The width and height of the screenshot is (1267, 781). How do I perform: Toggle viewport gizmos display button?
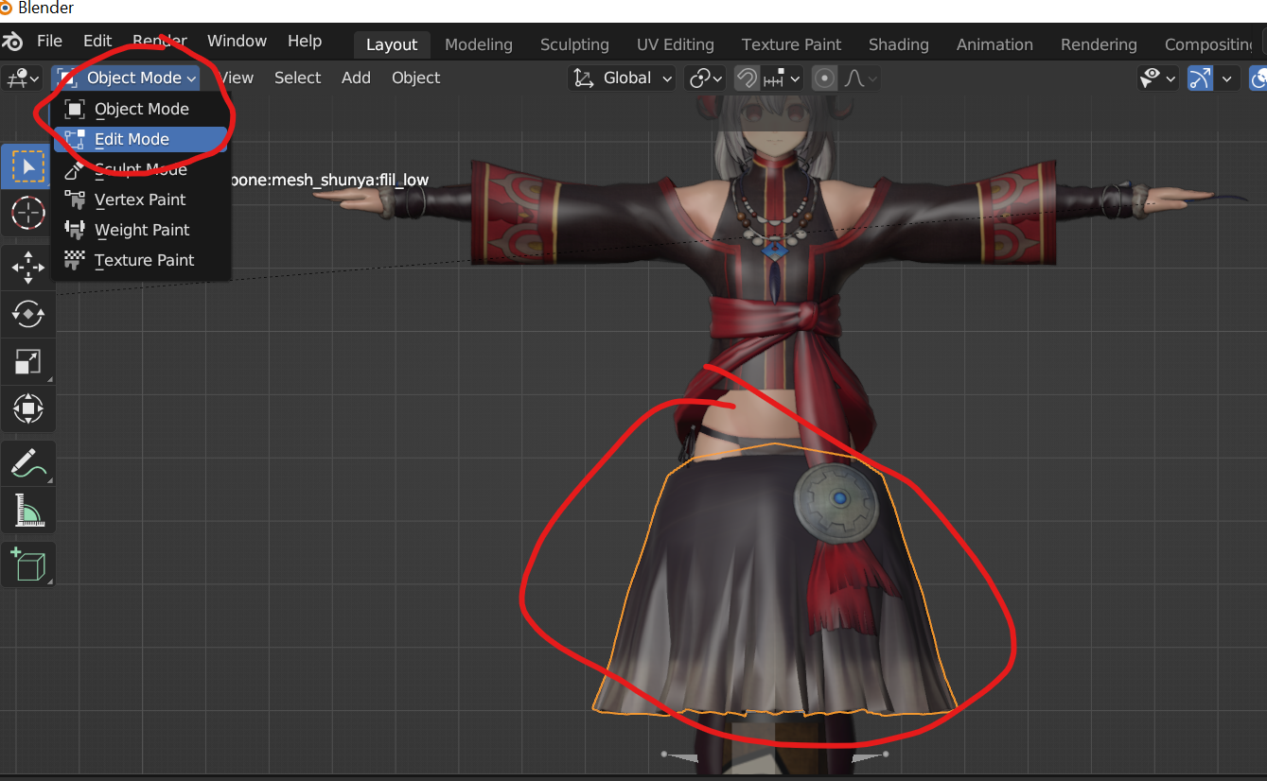click(1200, 78)
